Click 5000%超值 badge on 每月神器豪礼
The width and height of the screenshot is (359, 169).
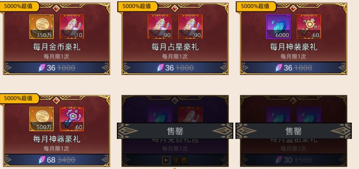click(19, 98)
